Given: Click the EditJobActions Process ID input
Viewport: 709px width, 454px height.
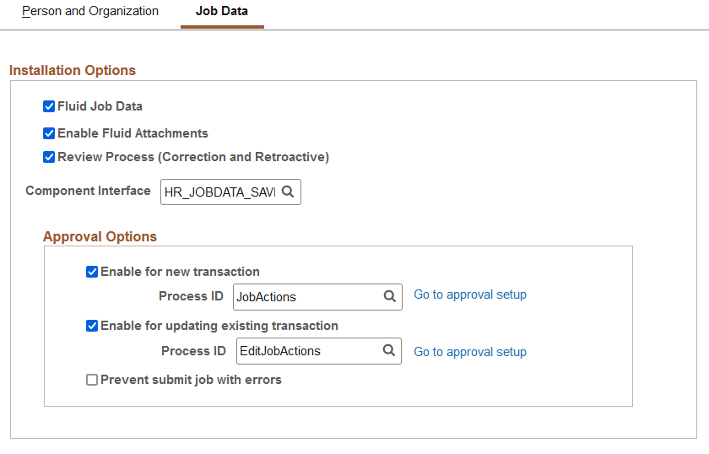Looking at the screenshot, I should pos(306,351).
